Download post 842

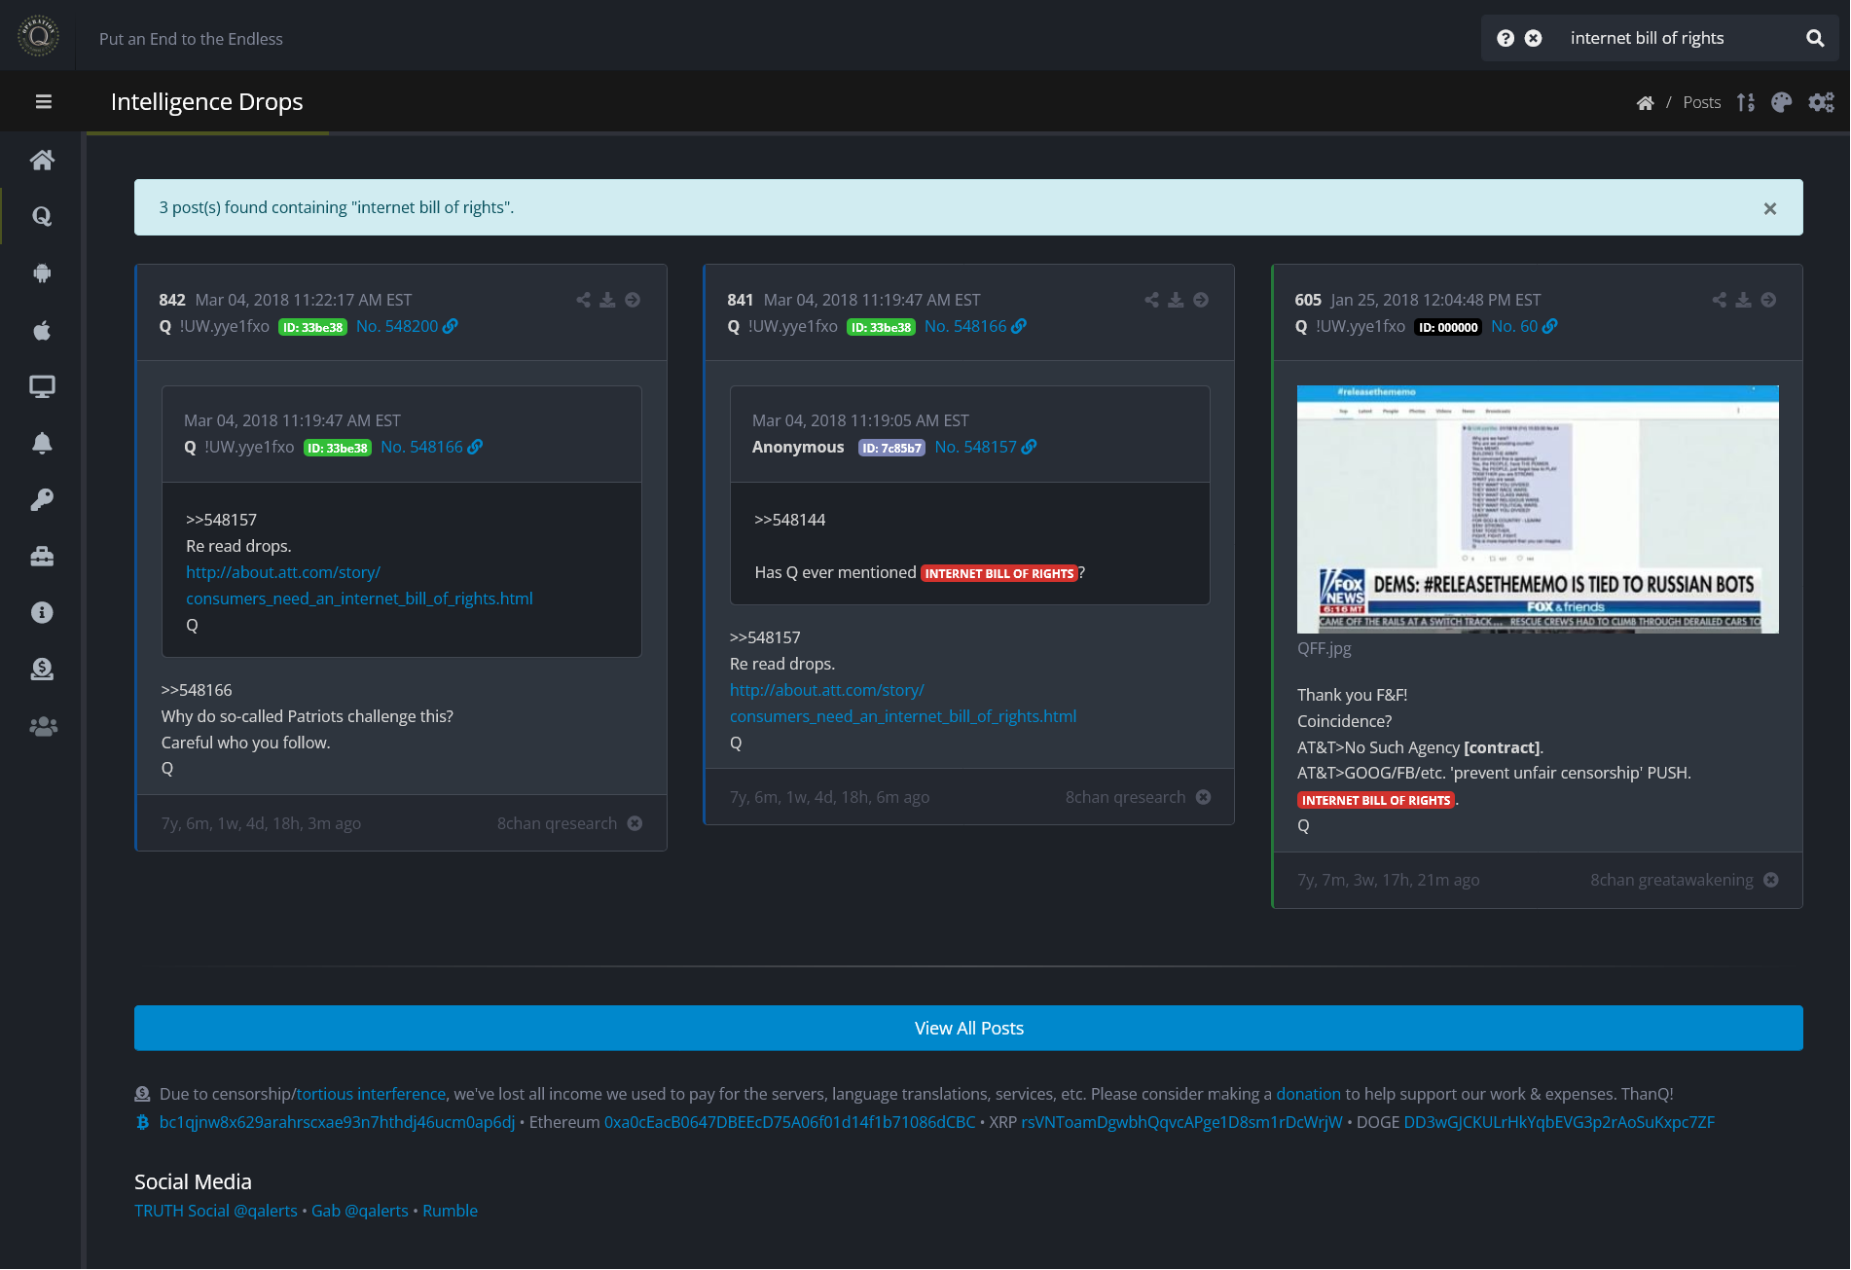(607, 300)
